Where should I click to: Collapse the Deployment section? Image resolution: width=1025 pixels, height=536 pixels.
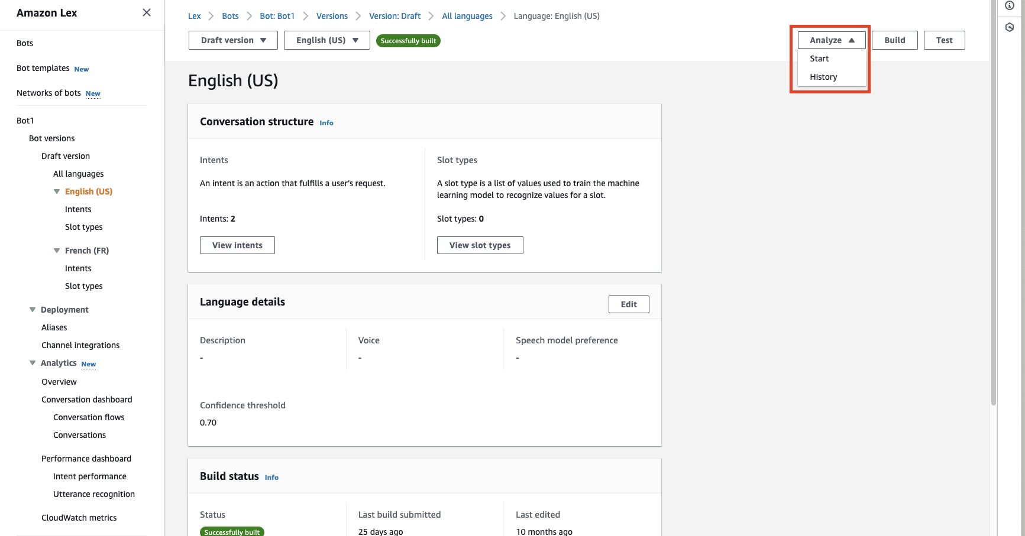32,309
